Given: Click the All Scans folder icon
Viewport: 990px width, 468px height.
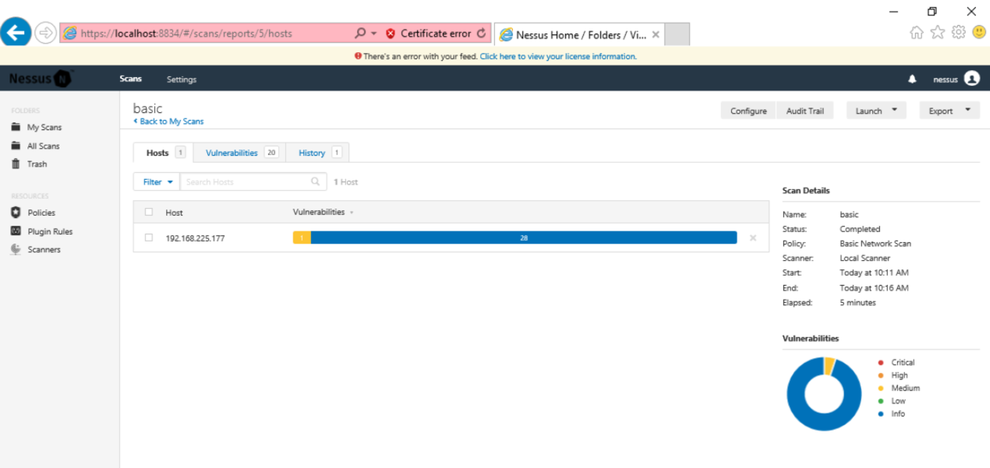Looking at the screenshot, I should click(16, 146).
